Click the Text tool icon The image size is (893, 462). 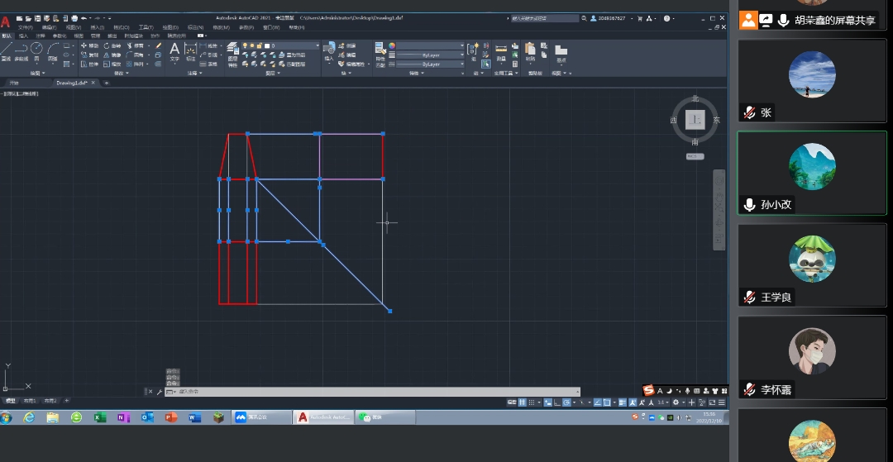pyautogui.click(x=174, y=50)
